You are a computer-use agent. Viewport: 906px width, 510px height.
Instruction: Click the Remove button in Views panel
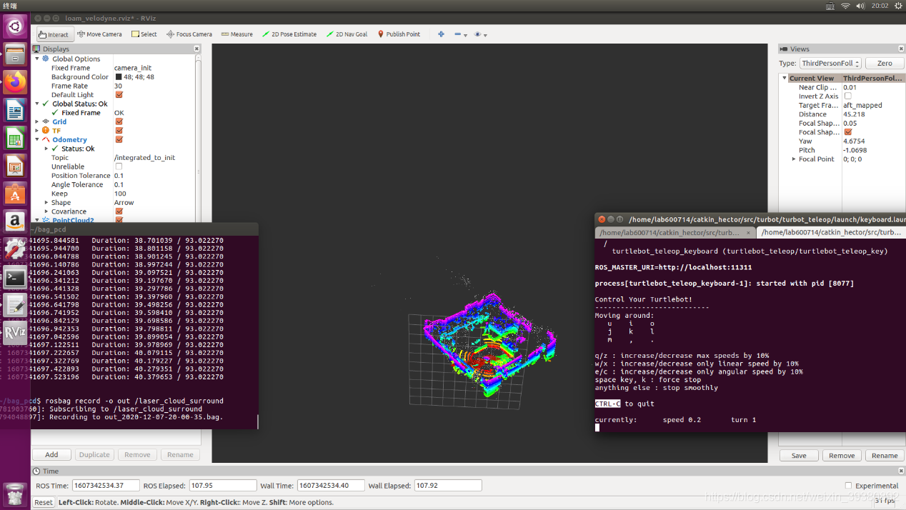(x=842, y=455)
